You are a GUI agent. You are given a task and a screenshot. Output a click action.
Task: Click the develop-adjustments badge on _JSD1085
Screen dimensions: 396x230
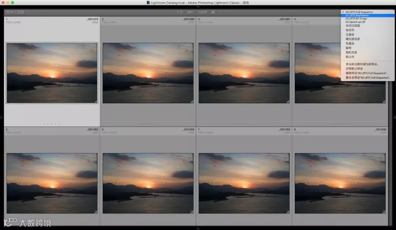point(288,212)
